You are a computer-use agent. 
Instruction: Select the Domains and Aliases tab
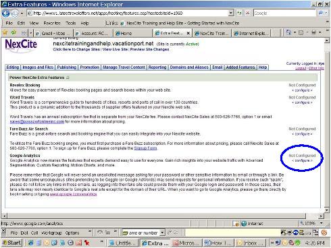[189, 67]
